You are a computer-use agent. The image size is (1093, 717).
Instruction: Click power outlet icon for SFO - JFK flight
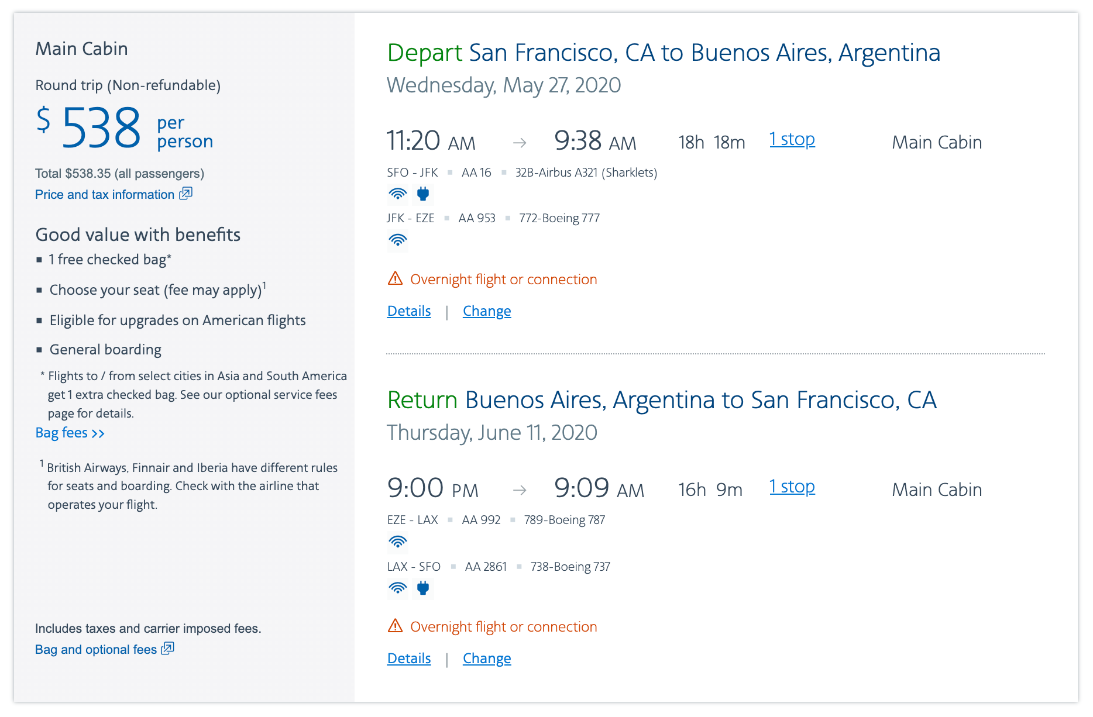423,194
